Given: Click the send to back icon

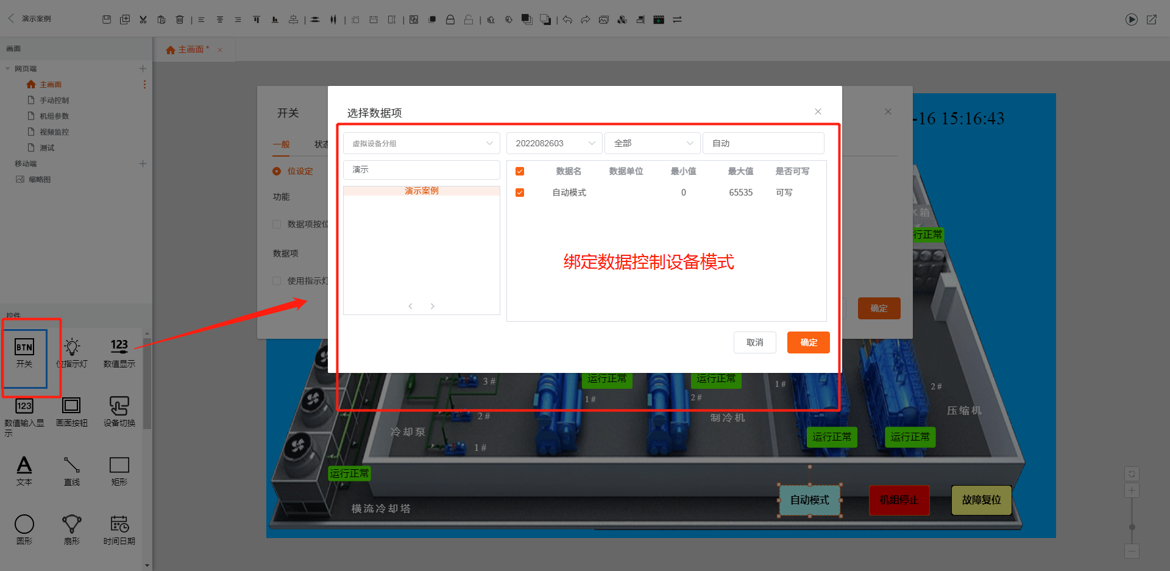Looking at the screenshot, I should [545, 20].
